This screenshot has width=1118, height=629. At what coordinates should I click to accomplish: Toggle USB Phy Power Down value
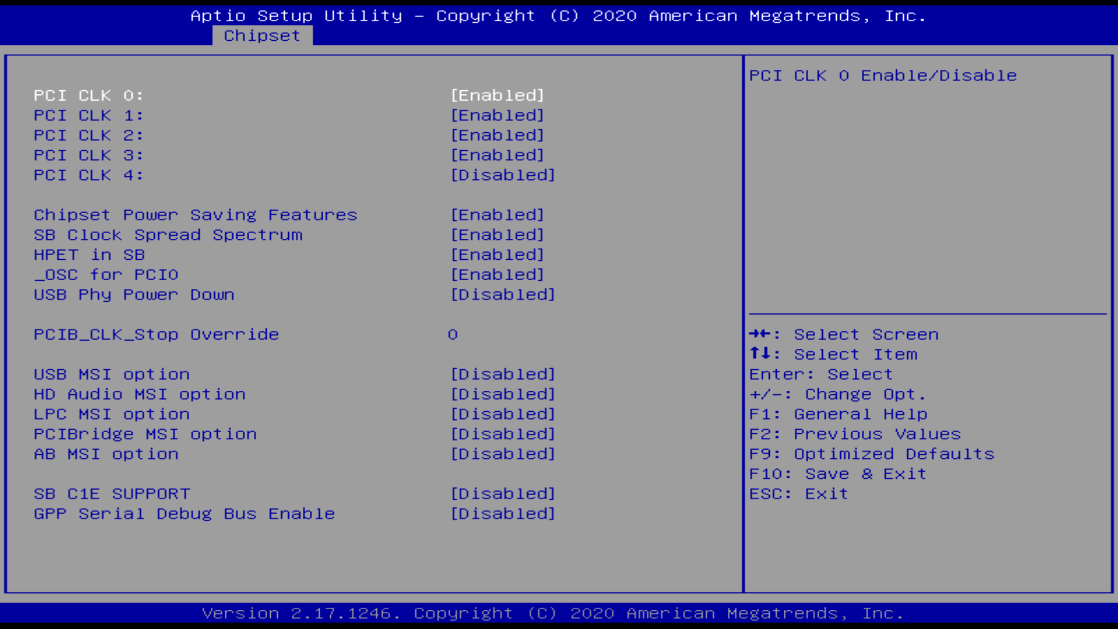[x=503, y=295]
